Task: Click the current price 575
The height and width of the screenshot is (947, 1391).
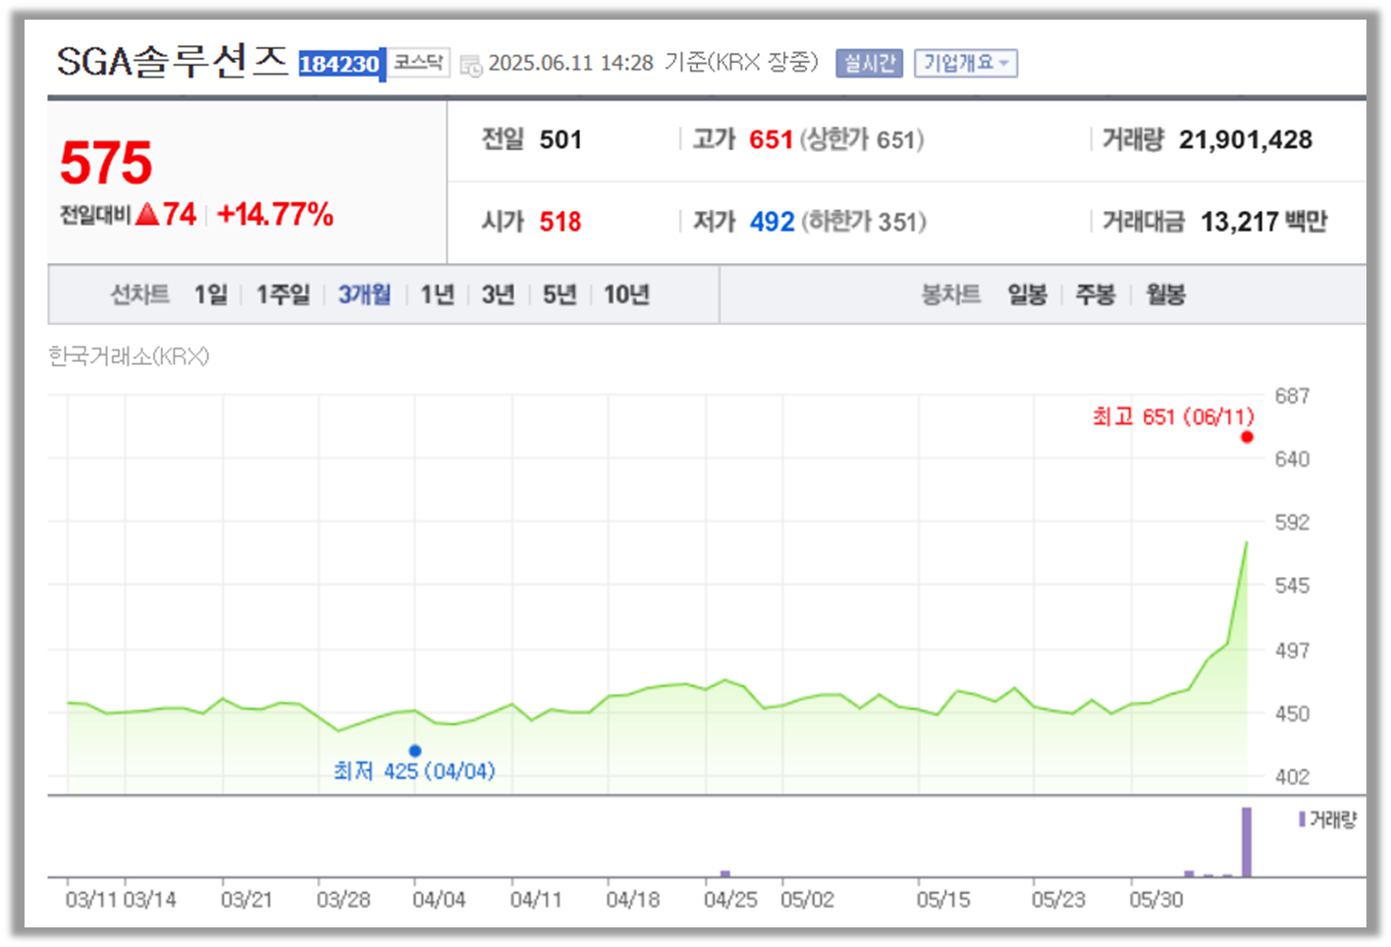Action: [106, 163]
